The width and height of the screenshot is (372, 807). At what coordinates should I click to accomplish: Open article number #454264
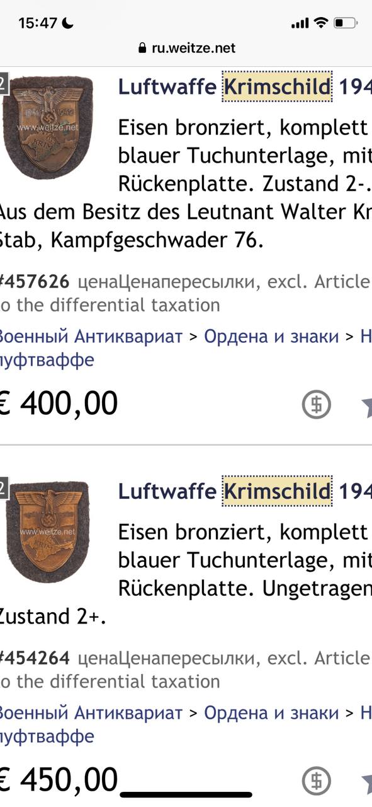click(35, 658)
